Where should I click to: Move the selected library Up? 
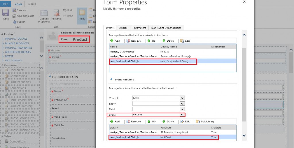coord(152,41)
